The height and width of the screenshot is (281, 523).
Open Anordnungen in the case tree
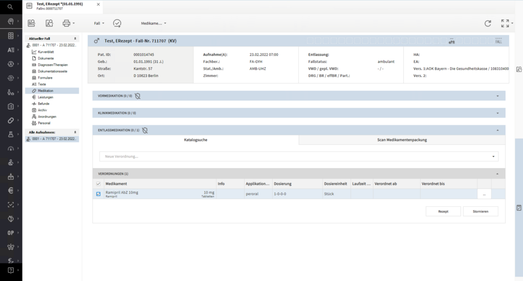[x=47, y=117]
